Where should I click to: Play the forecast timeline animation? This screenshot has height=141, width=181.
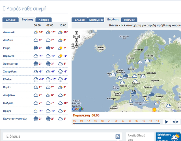167,122
